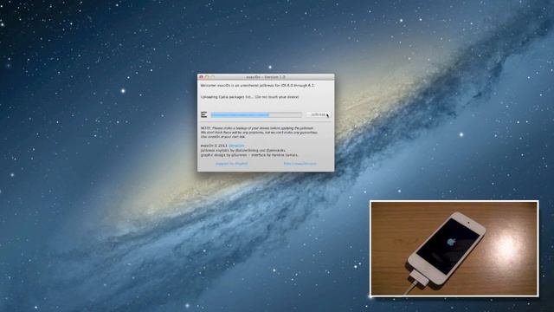The width and height of the screenshot is (554, 312).
Task: Click the jailbreak exploits credits line
Action: pos(243,150)
